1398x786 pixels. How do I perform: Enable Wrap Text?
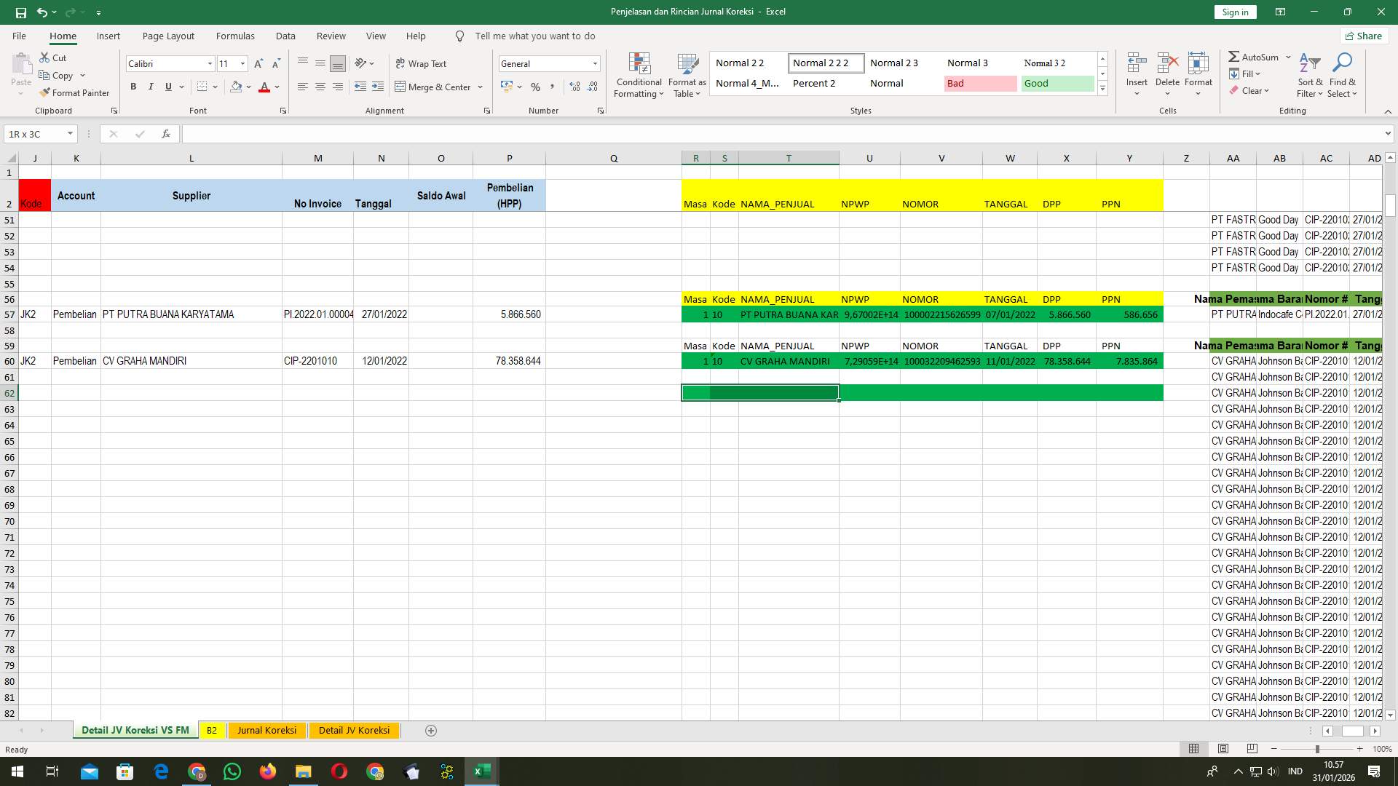tap(422, 63)
